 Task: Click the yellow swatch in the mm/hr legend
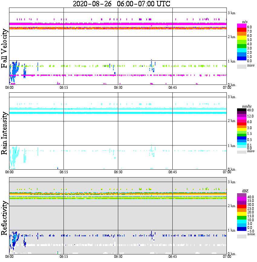click(x=242, y=129)
